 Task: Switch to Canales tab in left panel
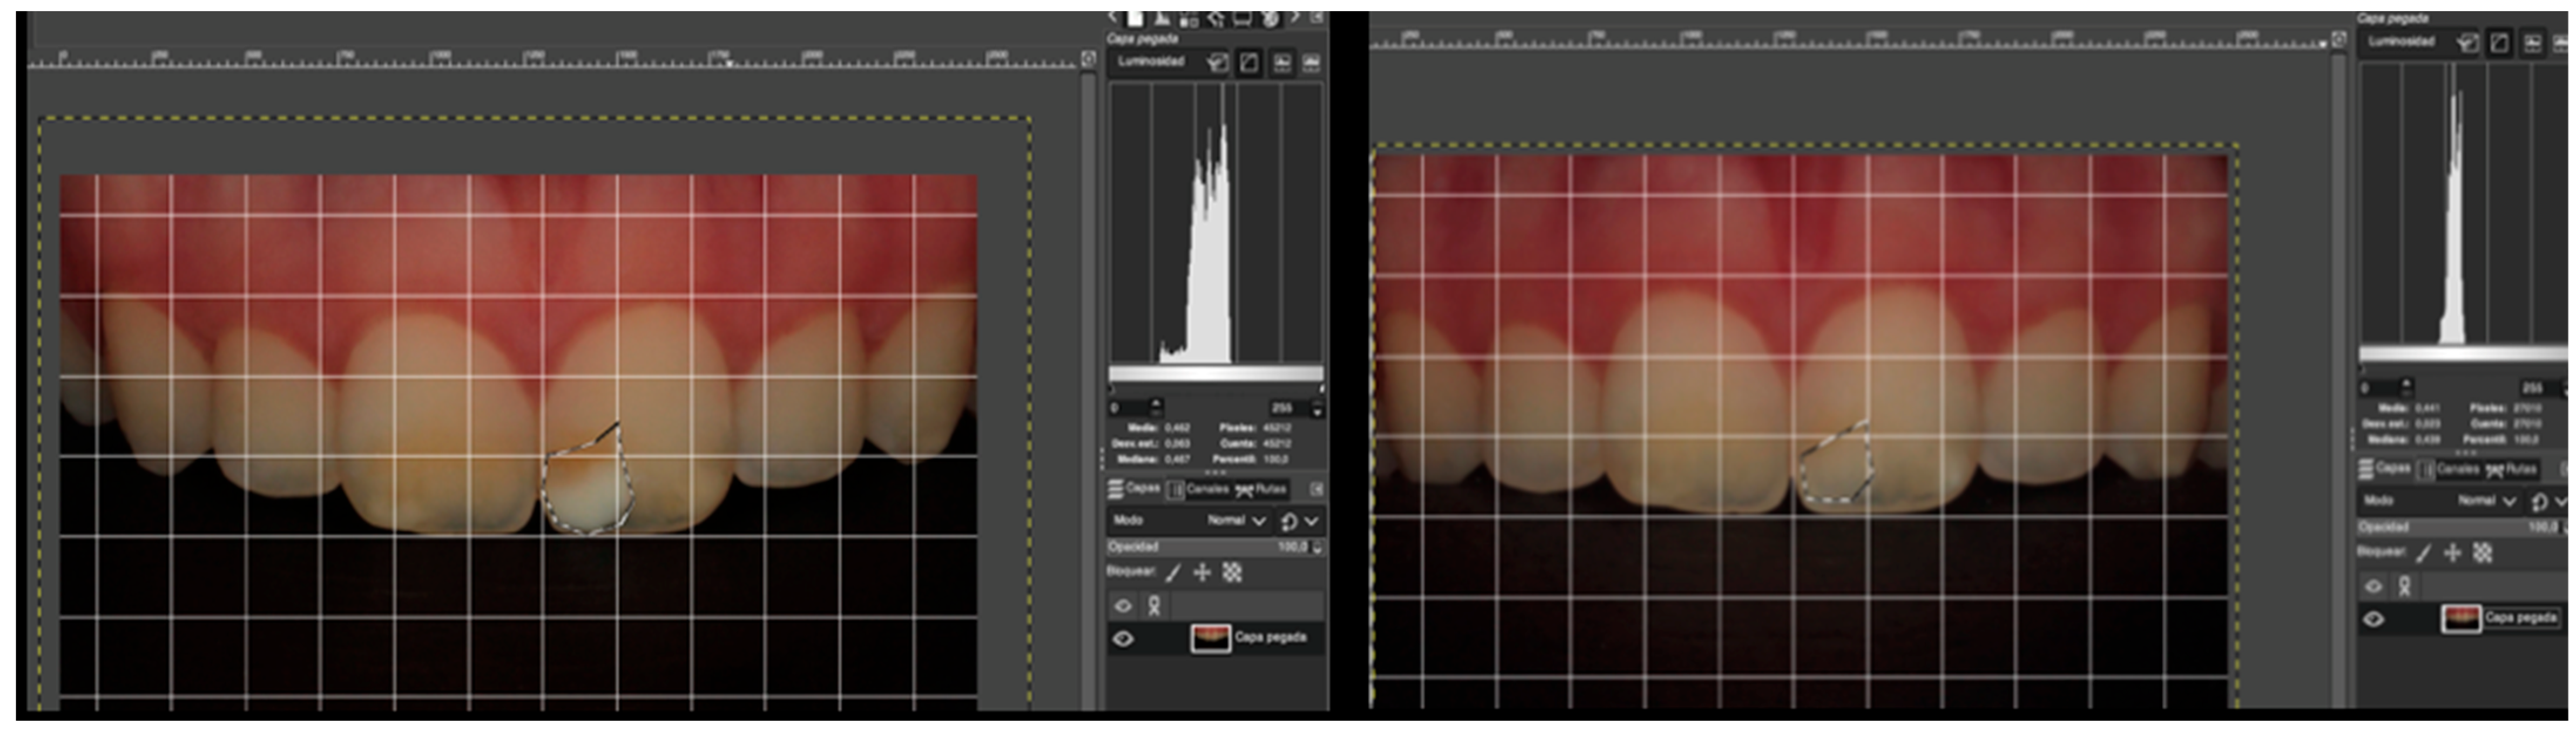(x=1197, y=489)
